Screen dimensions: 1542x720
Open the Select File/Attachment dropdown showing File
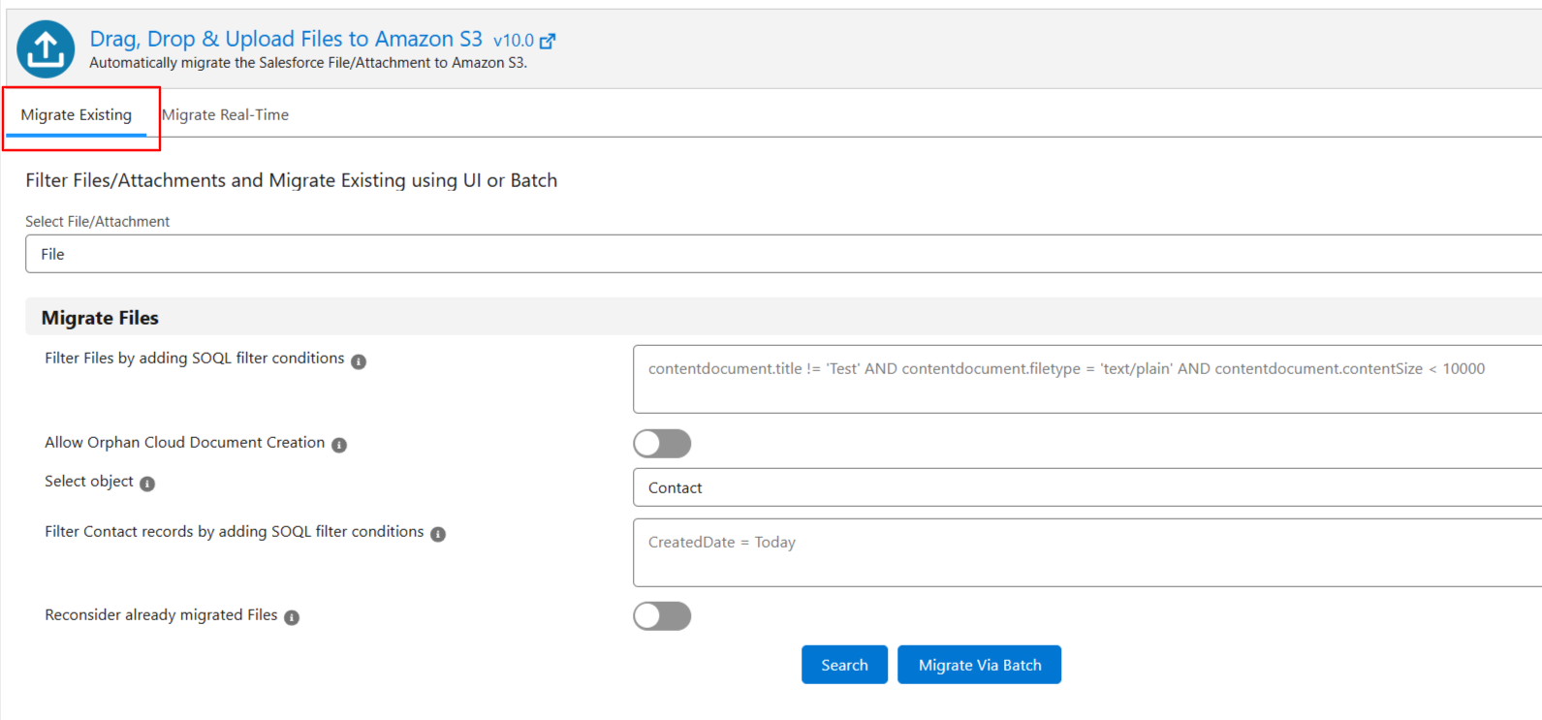[783, 254]
